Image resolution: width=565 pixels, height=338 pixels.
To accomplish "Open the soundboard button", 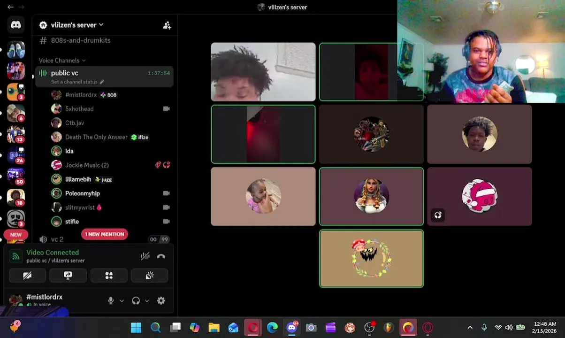I will pyautogui.click(x=150, y=276).
